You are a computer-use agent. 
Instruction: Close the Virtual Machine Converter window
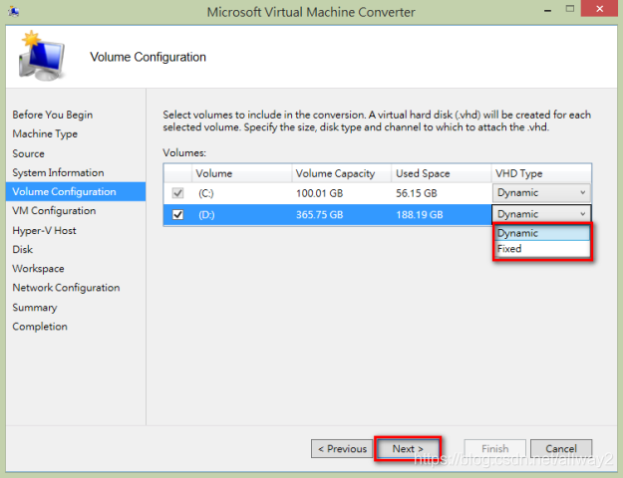point(599,9)
